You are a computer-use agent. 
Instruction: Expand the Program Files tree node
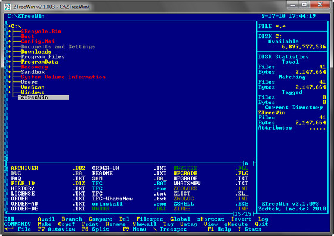[x=10, y=57]
